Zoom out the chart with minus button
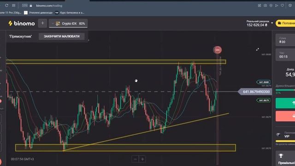 [135, 159]
